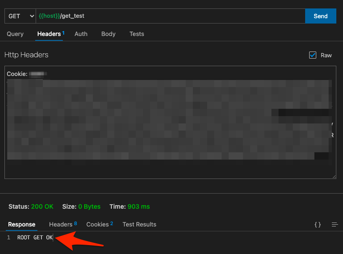Click the 903 ms time value
The image size is (343, 254).
pyautogui.click(x=139, y=206)
